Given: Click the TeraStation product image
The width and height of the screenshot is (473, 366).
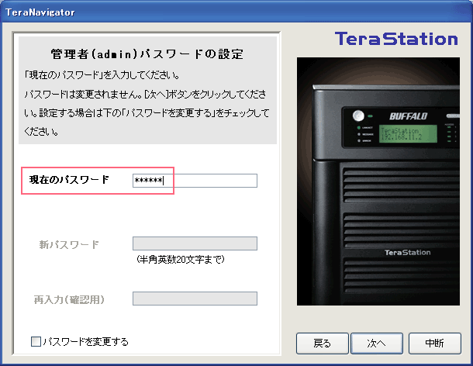Looking at the screenshot, I should pos(378,181).
